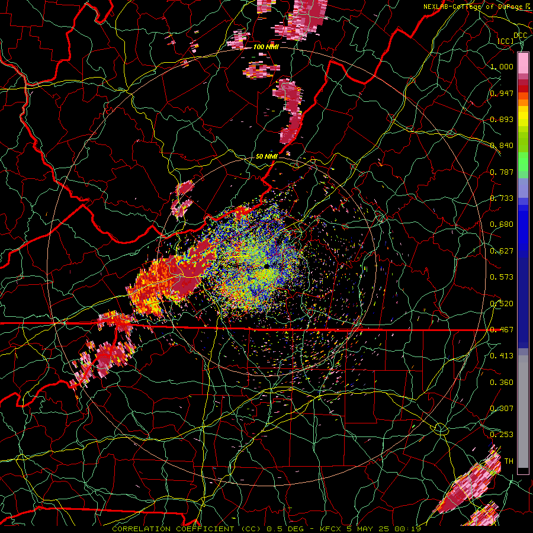Select the DCC product label

(520, 36)
